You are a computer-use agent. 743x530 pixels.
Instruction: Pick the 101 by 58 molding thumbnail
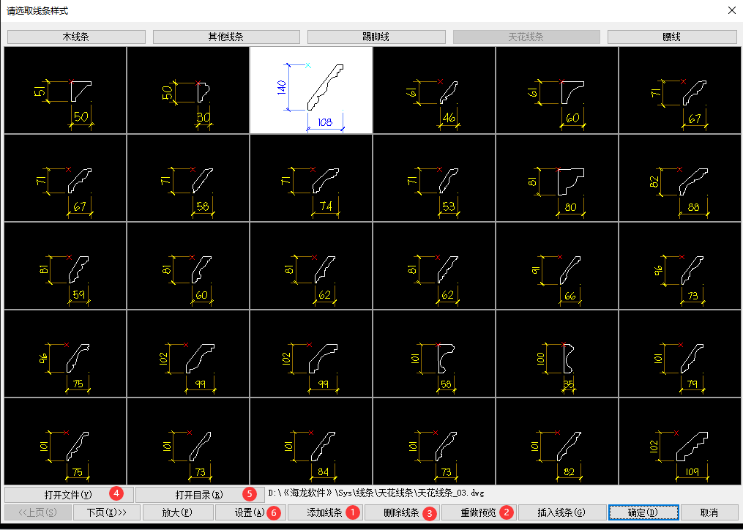434,354
